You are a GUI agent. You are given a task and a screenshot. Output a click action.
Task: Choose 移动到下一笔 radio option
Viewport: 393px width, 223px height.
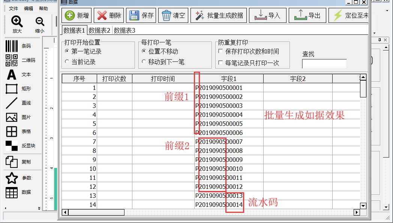pyautogui.click(x=144, y=62)
